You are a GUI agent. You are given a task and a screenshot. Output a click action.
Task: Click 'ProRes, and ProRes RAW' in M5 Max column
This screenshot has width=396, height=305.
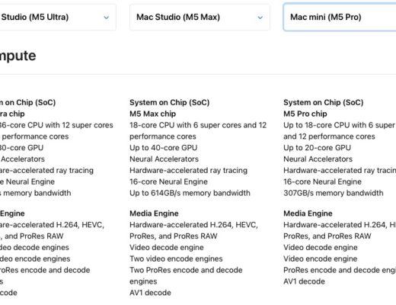pos(174,236)
